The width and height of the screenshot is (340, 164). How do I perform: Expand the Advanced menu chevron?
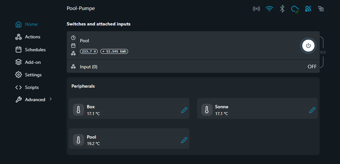(51, 99)
